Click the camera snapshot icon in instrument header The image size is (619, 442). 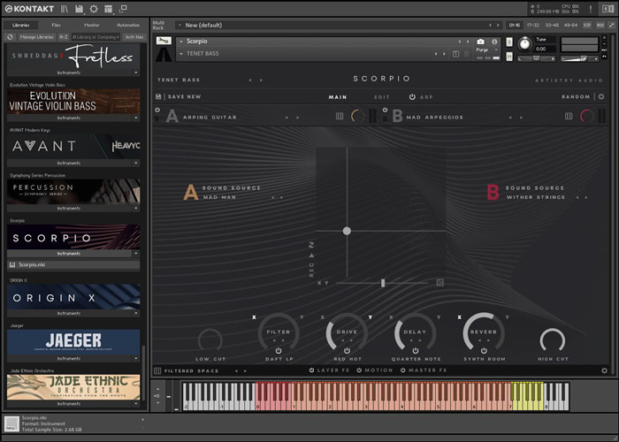tap(481, 42)
